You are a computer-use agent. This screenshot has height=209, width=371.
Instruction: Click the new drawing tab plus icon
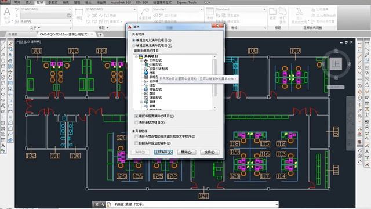(x=100, y=34)
